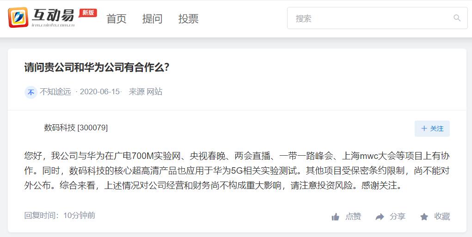
Task: Click the share arrow icon
Action: pyautogui.click(x=380, y=217)
